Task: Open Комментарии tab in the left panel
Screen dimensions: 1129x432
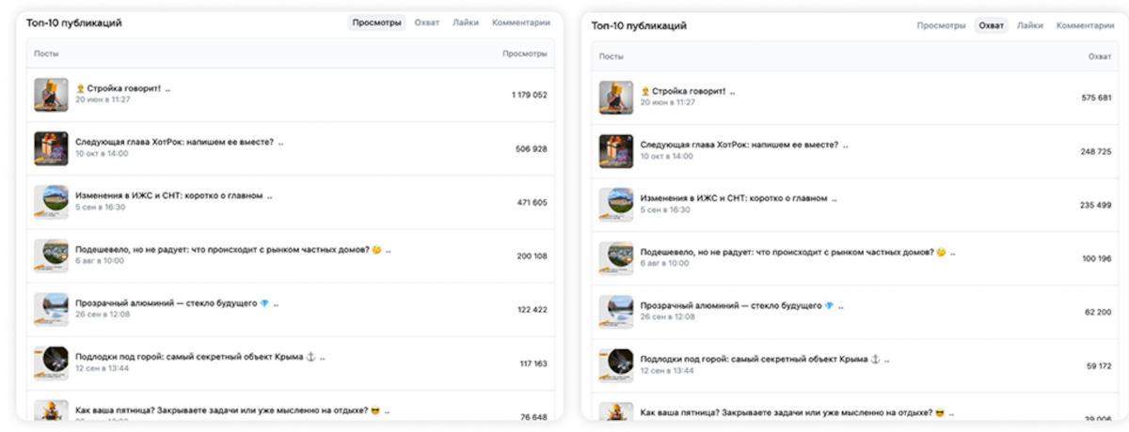Action: (x=520, y=23)
